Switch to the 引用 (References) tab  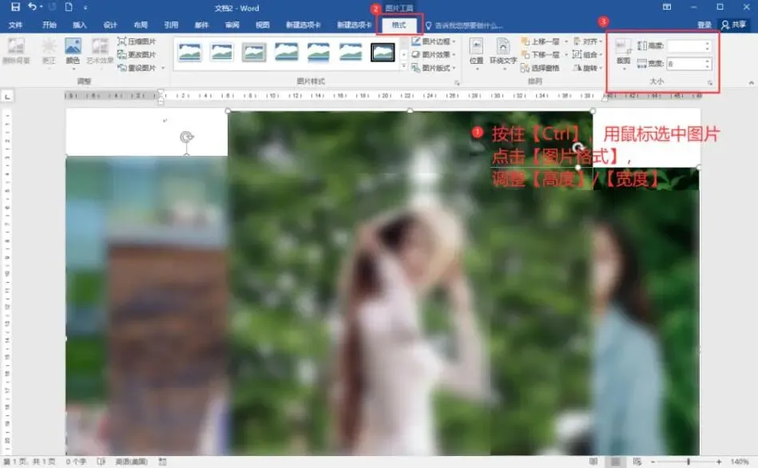[x=171, y=25]
